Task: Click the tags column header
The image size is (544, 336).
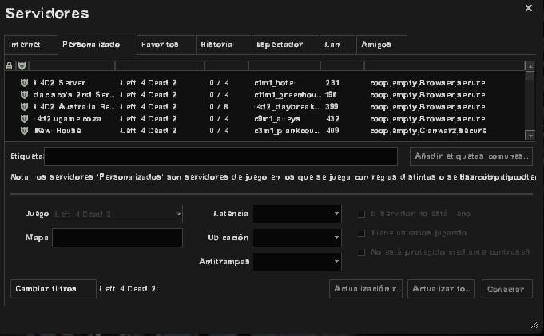Action: pyautogui.click(x=444, y=66)
